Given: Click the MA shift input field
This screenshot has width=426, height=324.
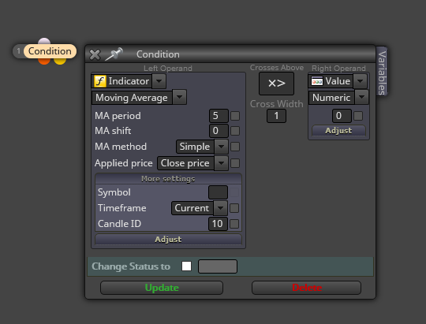Looking at the screenshot, I should coord(219,131).
